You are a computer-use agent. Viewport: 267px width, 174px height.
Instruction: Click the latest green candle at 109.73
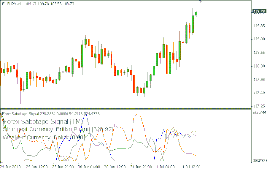pyautogui.click(x=196, y=13)
